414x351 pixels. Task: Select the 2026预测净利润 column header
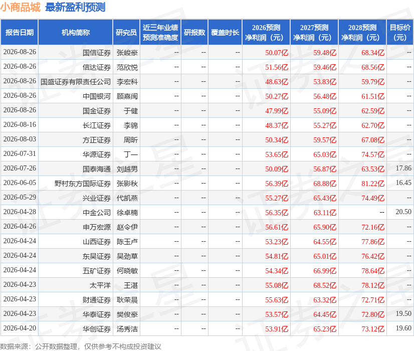point(266,32)
